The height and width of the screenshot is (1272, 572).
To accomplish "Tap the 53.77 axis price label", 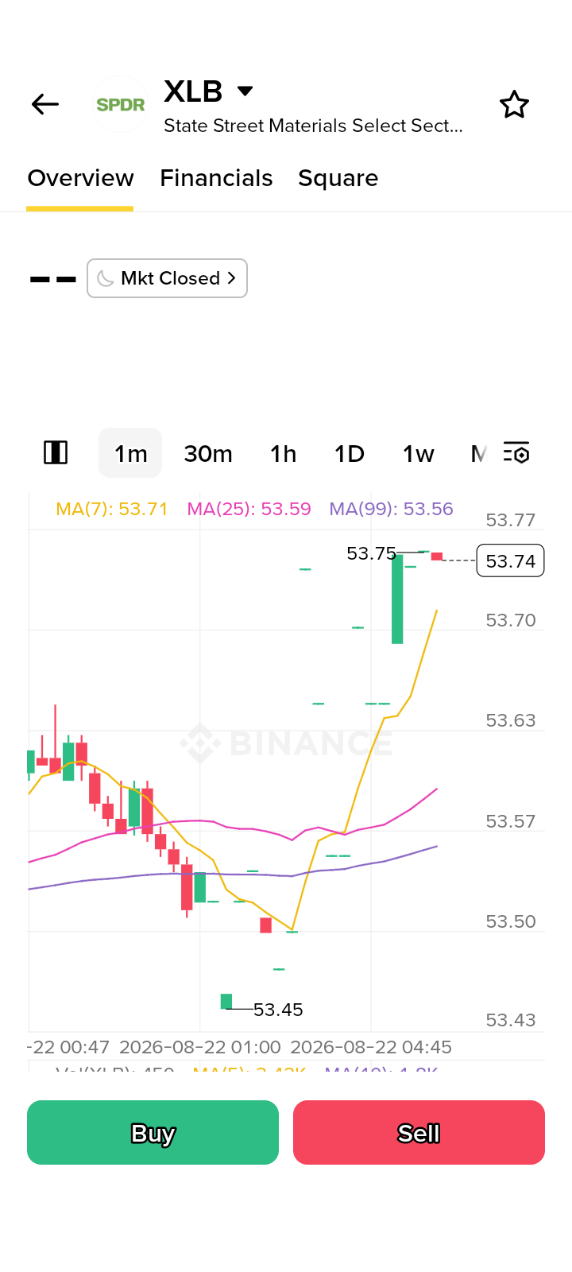I will pyautogui.click(x=511, y=520).
